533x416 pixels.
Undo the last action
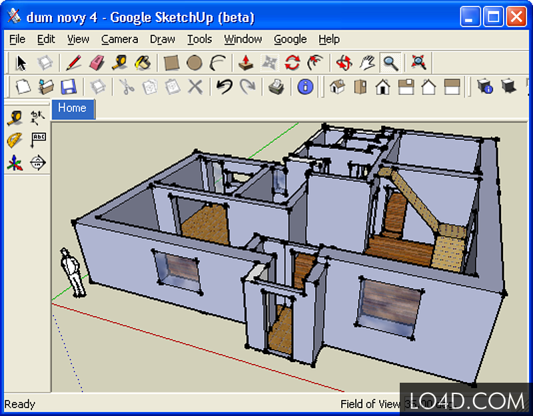click(226, 87)
